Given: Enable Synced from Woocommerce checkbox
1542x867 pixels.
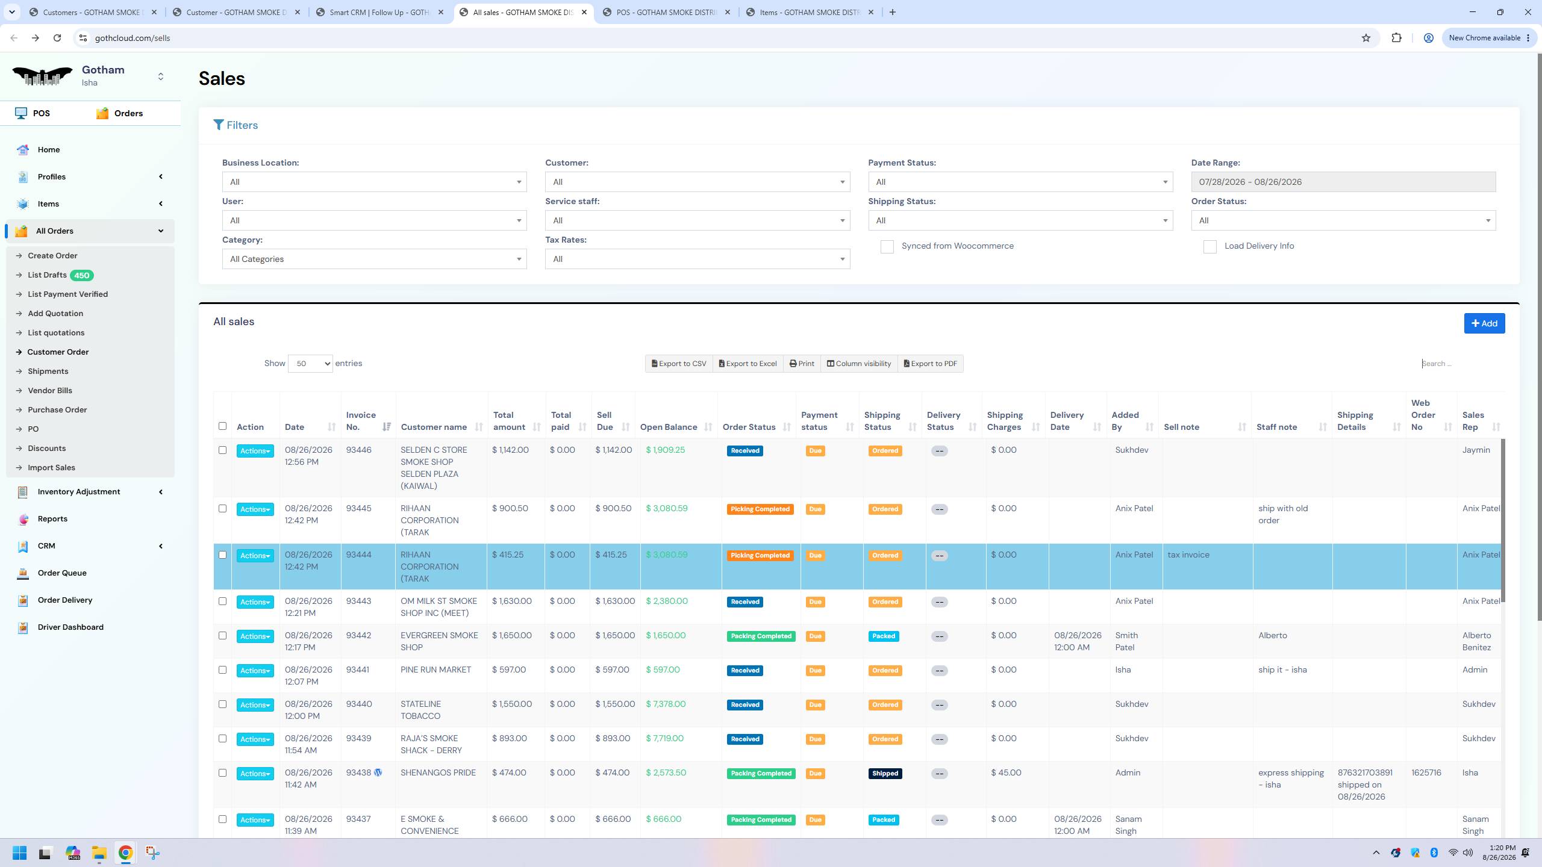Looking at the screenshot, I should pos(887,247).
